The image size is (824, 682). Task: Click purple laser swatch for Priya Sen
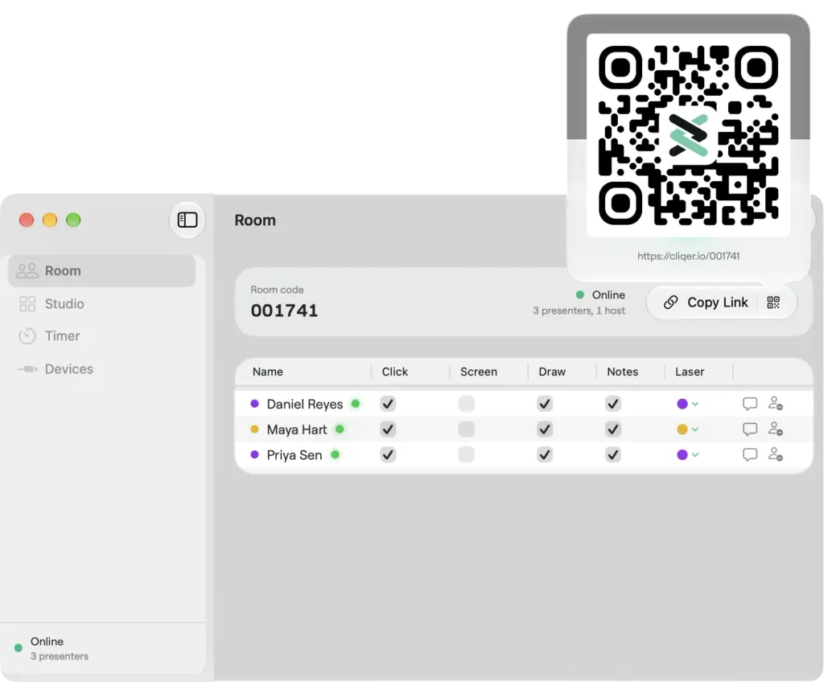[682, 454]
